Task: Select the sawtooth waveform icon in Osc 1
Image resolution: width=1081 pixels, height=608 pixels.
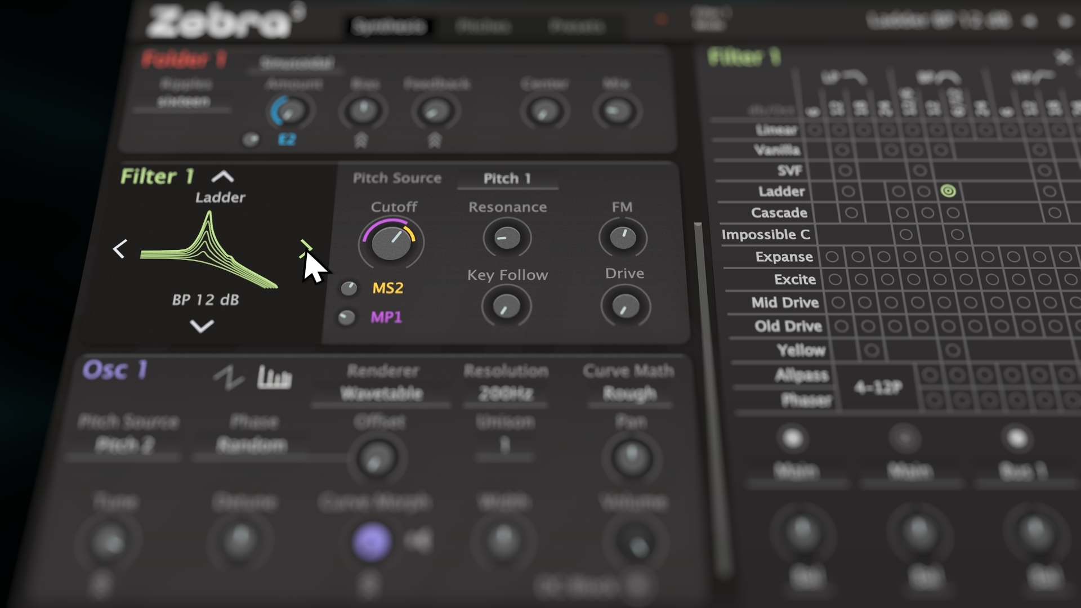Action: click(x=229, y=378)
